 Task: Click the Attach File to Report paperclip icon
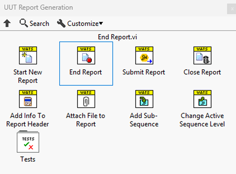point(86,99)
